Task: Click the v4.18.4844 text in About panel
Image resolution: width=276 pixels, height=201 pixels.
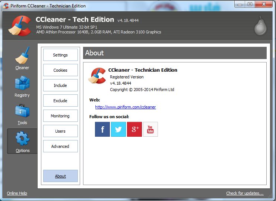Action: click(121, 83)
